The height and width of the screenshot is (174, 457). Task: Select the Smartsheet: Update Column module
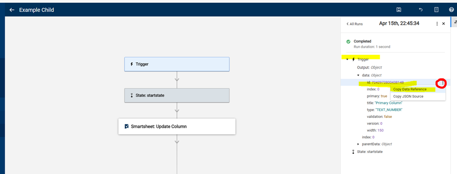point(177,126)
